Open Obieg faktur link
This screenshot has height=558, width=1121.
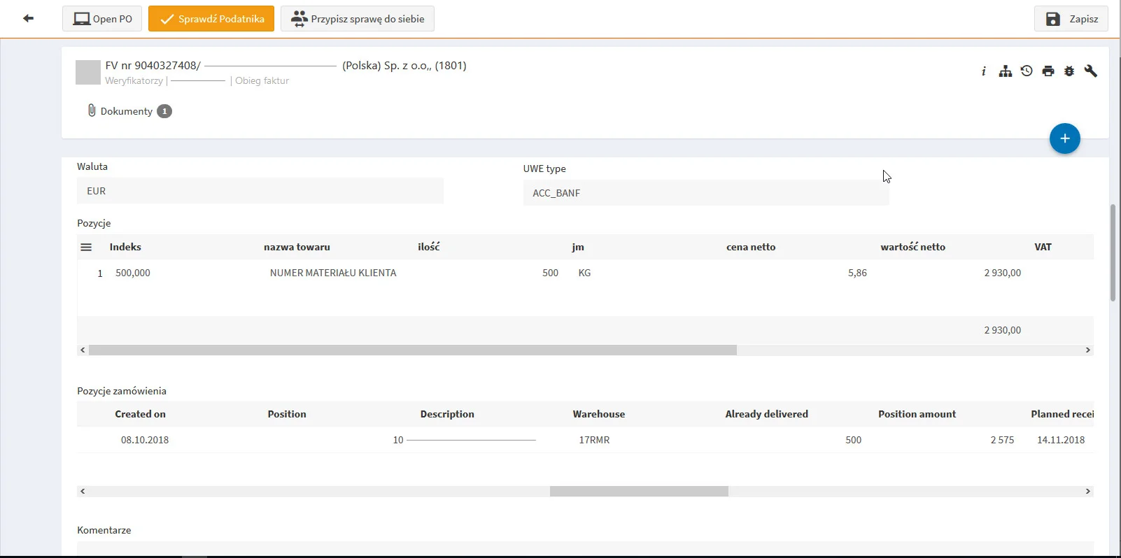[262, 80]
